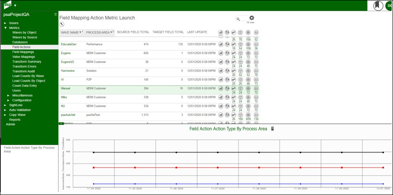Open Databases in the sidebar
The image size is (393, 195).
(20, 42)
